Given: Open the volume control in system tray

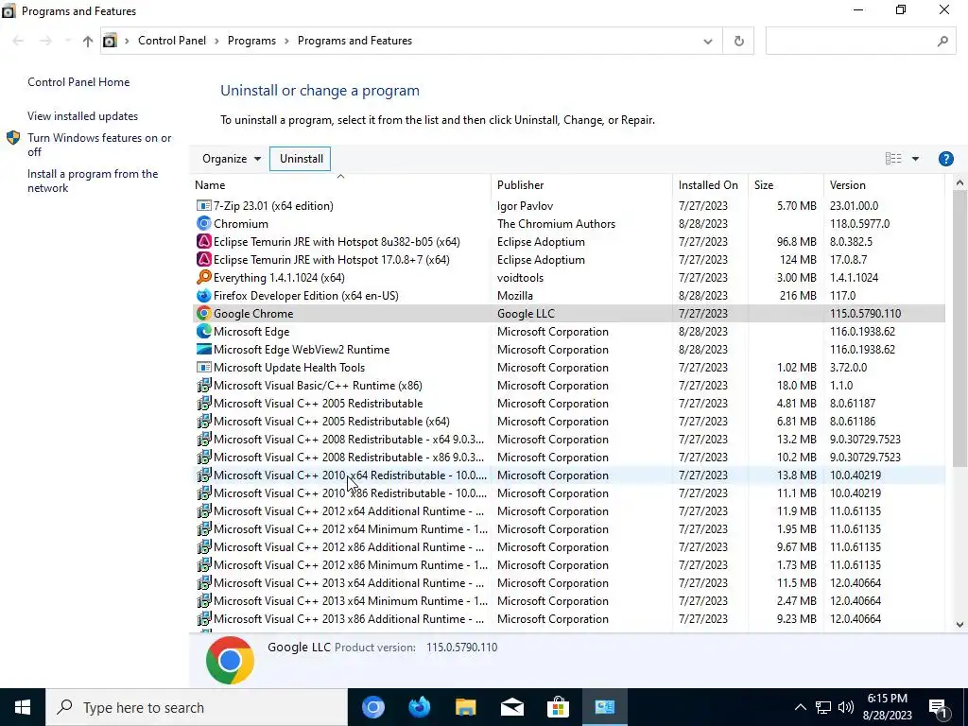Looking at the screenshot, I should pyautogui.click(x=846, y=707).
